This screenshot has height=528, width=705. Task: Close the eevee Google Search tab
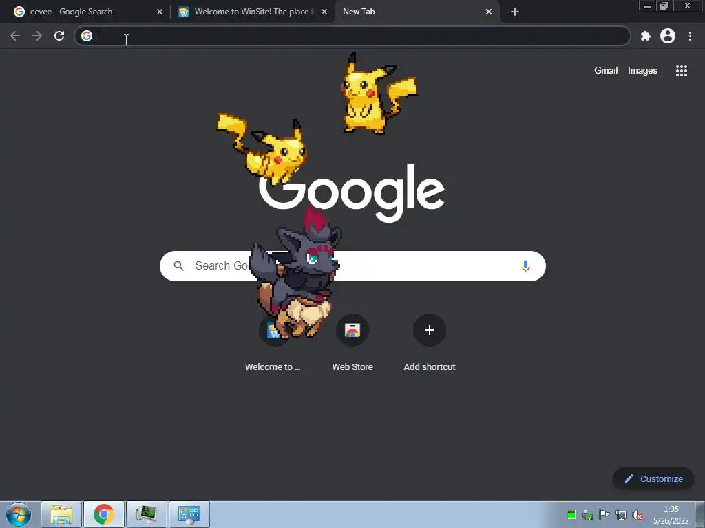(x=160, y=12)
